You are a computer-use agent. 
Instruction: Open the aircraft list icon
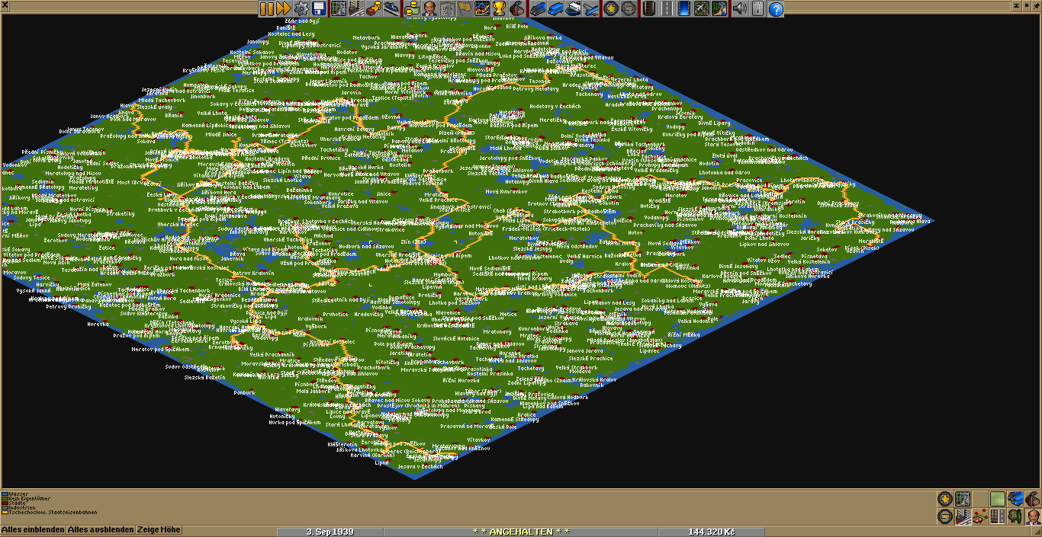(589, 8)
